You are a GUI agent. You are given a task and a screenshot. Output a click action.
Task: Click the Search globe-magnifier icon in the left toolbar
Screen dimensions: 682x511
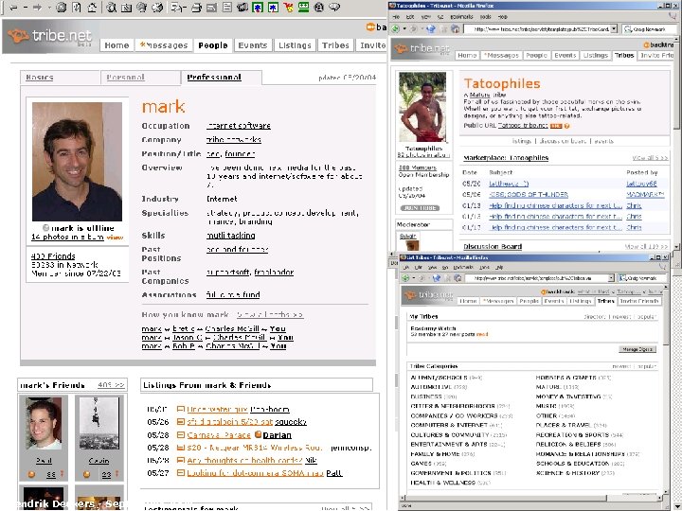112,7
